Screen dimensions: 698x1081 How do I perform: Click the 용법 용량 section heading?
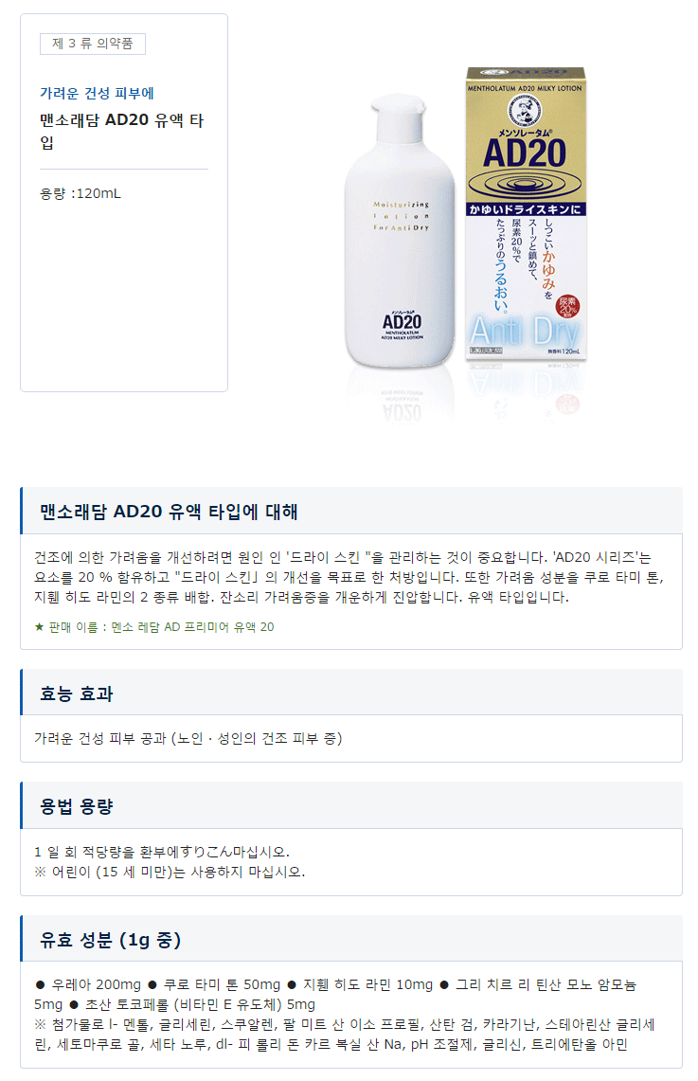(77, 806)
